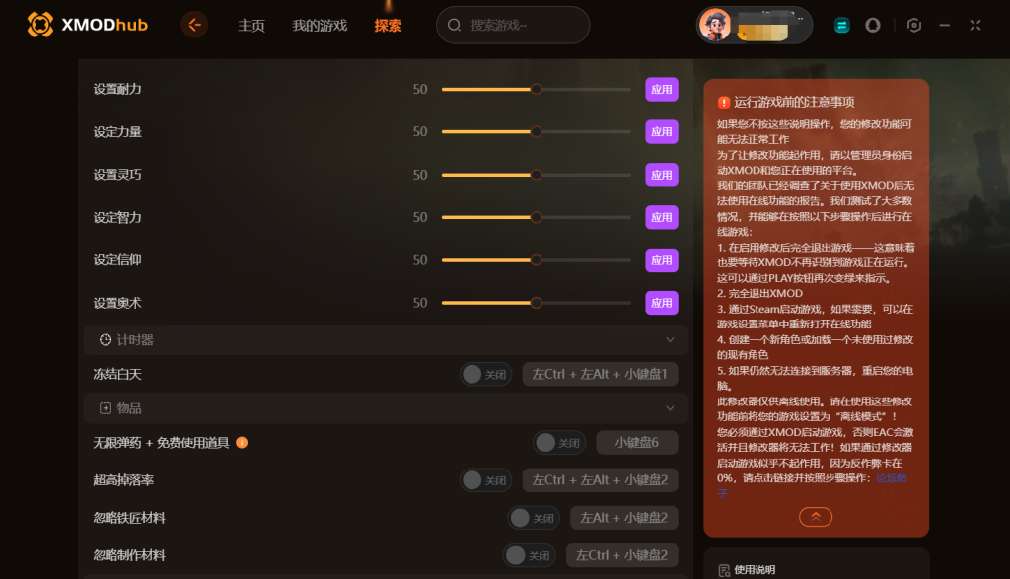Collapse the 物品 section chevron
The width and height of the screenshot is (1010, 579).
tap(670, 408)
